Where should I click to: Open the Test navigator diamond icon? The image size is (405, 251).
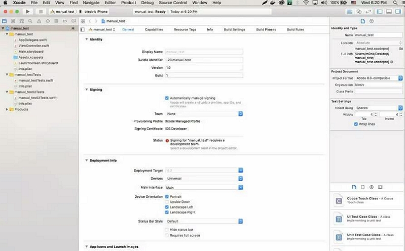tap(48, 21)
